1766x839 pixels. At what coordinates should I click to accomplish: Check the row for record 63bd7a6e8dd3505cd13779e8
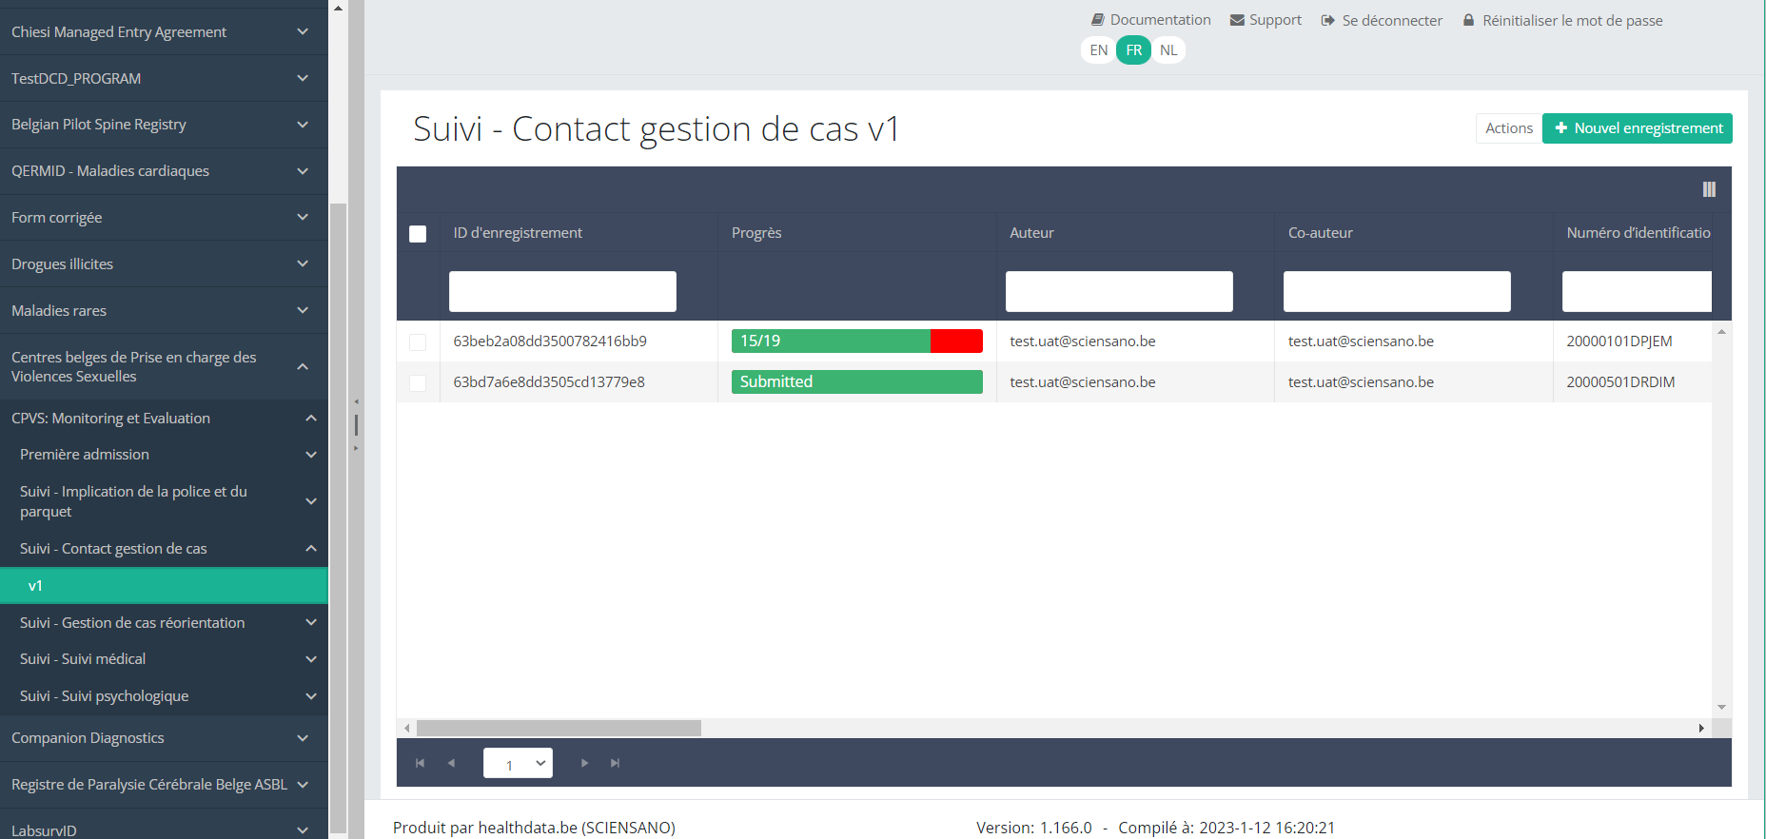click(418, 383)
